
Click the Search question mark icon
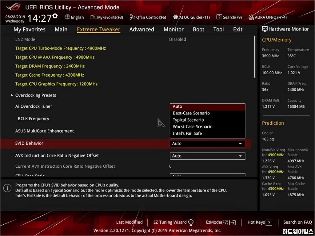[x=219, y=17]
